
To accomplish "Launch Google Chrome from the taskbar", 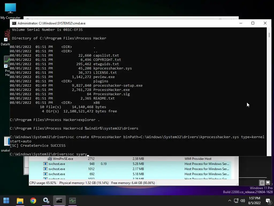I will (x=33, y=200).
